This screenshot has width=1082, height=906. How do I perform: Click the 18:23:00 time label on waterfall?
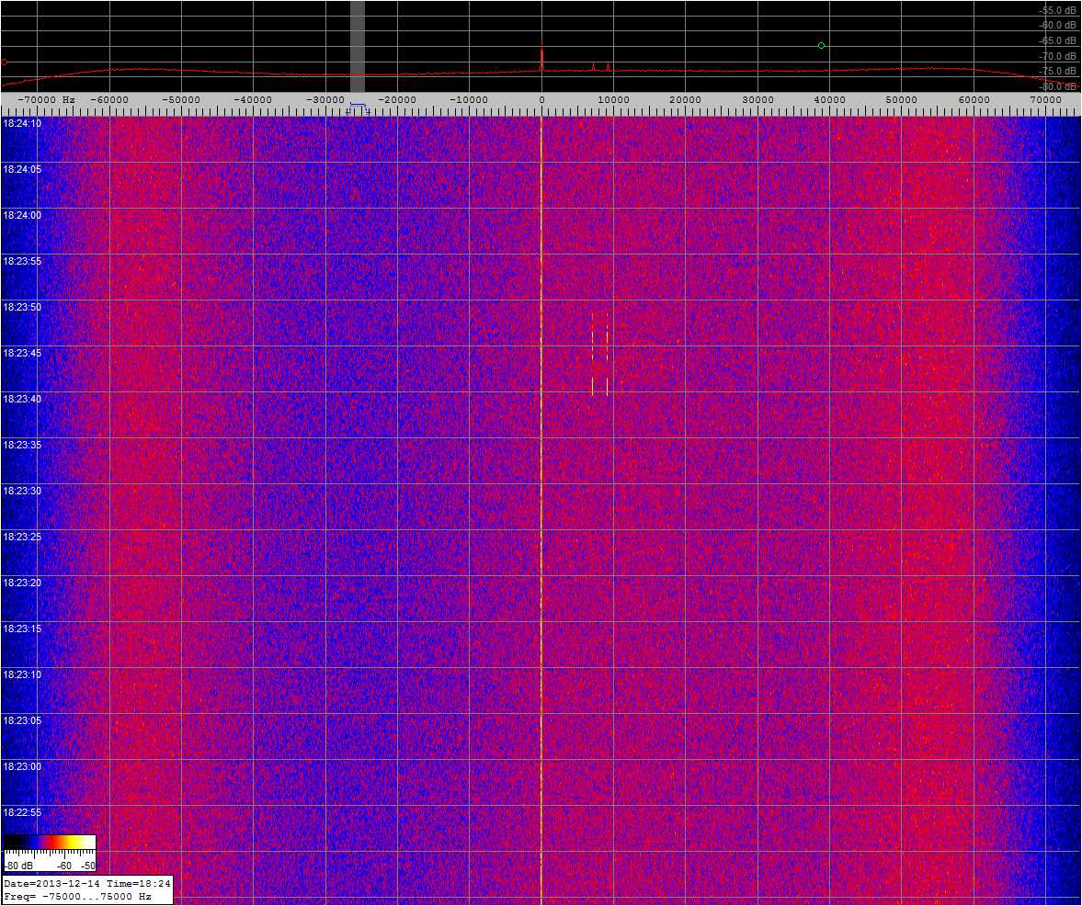point(21,766)
